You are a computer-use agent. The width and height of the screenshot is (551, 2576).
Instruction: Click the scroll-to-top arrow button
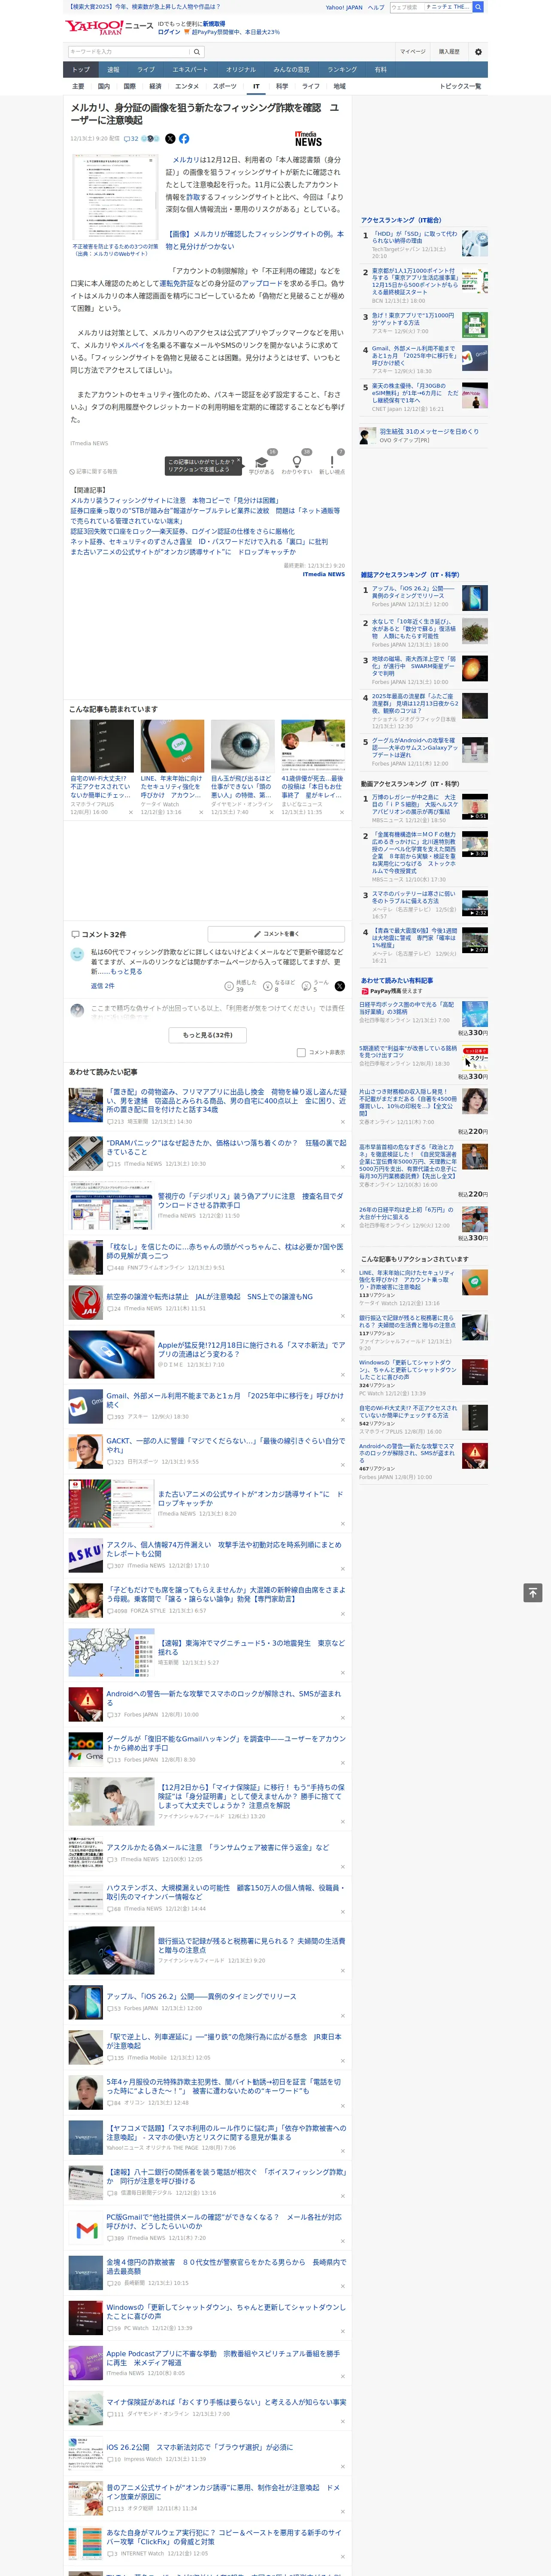click(x=533, y=1592)
